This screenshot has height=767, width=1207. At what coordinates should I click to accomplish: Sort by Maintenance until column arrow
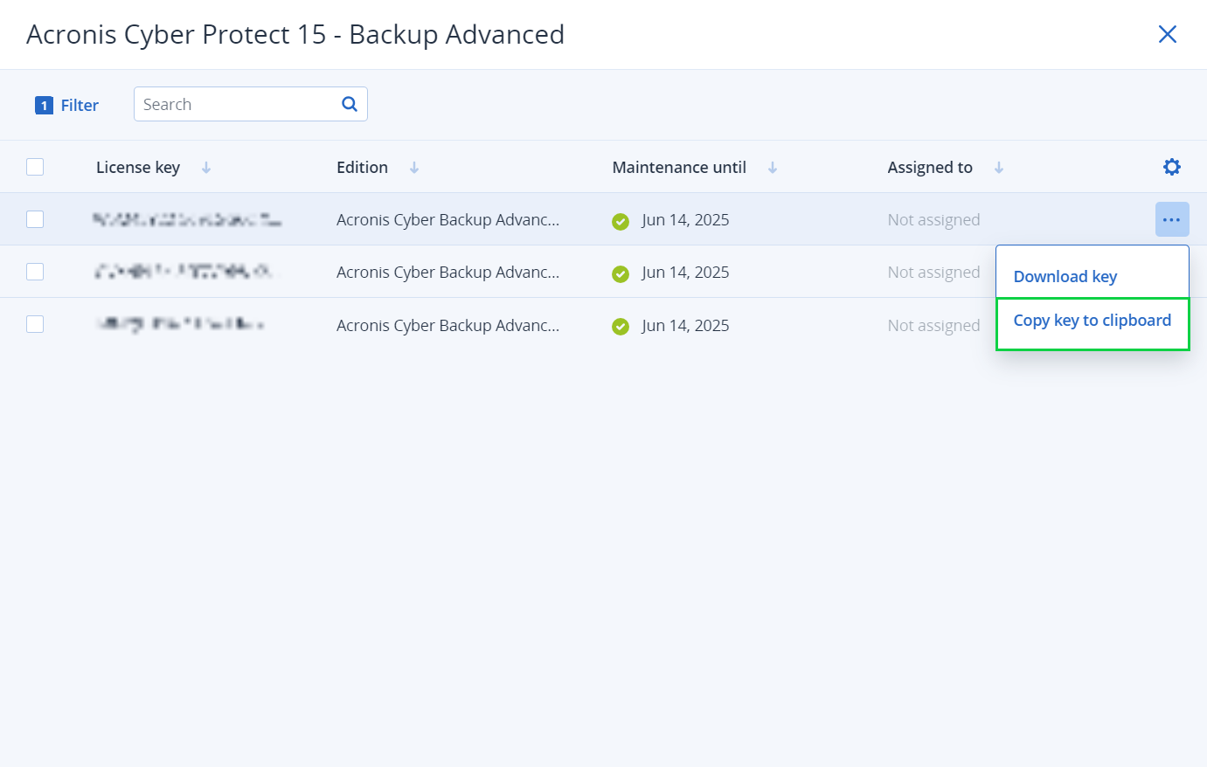[773, 167]
